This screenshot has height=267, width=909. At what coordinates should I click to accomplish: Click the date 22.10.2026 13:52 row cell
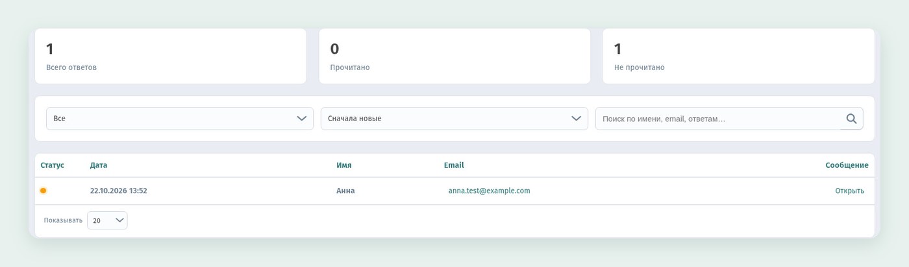point(119,191)
